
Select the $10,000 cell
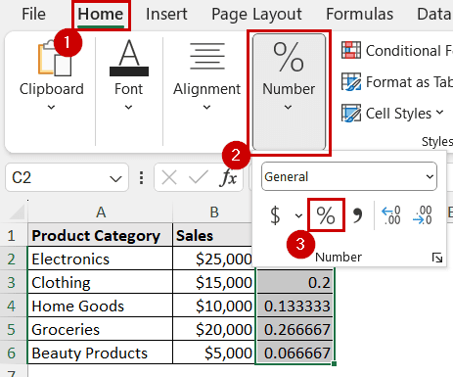[213, 306]
